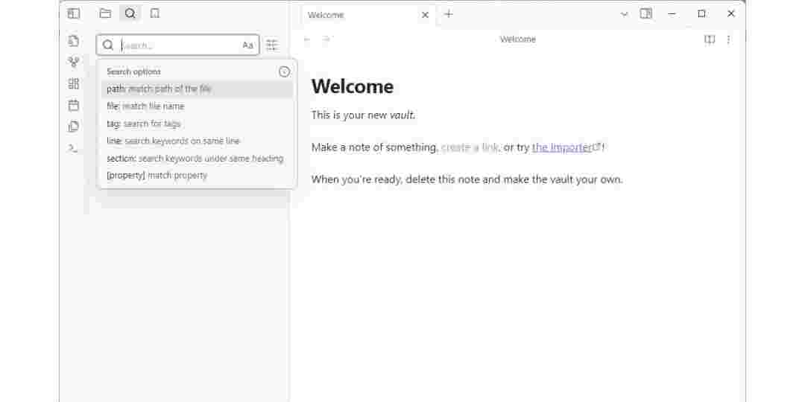
Task: Create new canvas from ribbon
Action: click(74, 84)
